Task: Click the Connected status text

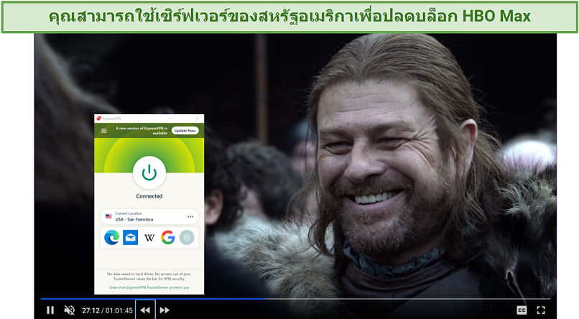Action: click(x=149, y=196)
